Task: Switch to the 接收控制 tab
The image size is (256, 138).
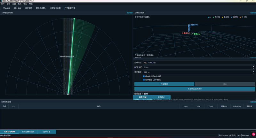Action: coord(142,97)
